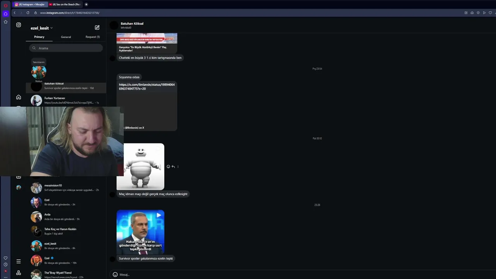Open the Opera start page home icon
The width and height of the screenshot is (496, 279).
click(x=5, y=14)
